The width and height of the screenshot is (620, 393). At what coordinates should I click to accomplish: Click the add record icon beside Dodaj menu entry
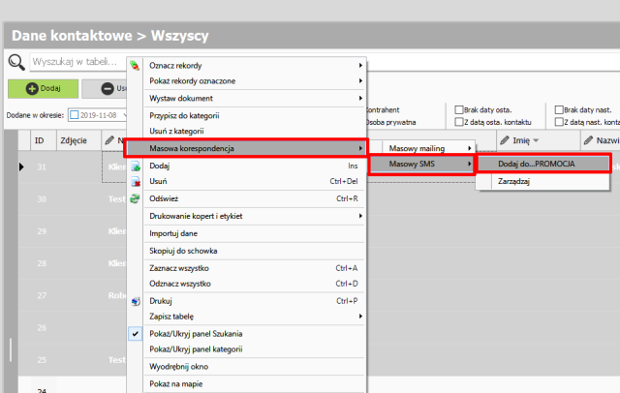[136, 166]
